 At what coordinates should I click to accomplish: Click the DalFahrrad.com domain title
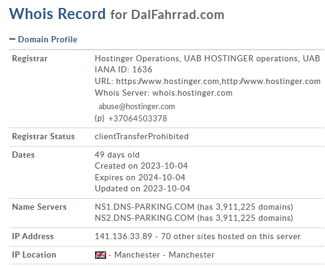tap(178, 15)
